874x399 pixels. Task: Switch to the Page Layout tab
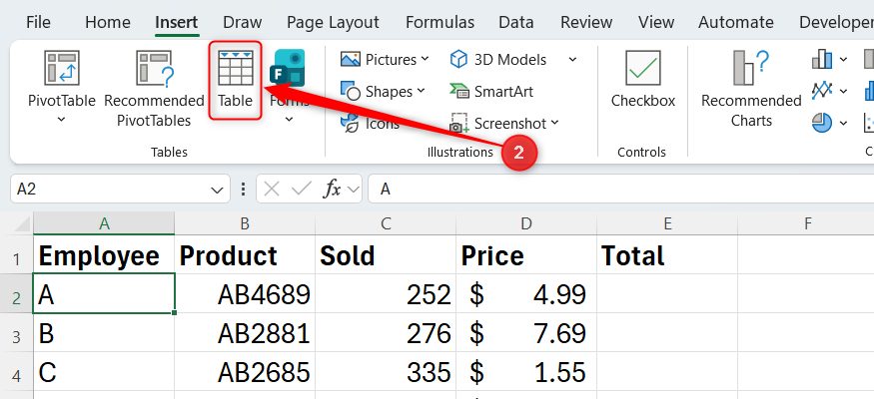pos(333,22)
